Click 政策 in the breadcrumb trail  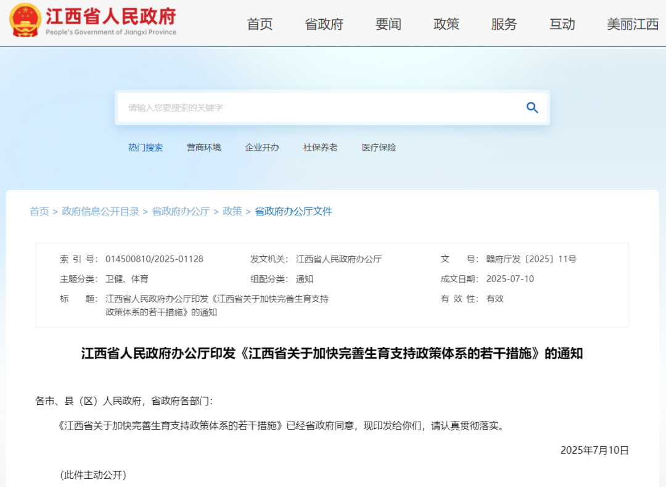tap(232, 210)
